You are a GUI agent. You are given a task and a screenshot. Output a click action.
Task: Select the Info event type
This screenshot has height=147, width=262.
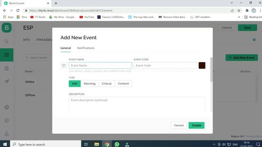tap(75, 83)
